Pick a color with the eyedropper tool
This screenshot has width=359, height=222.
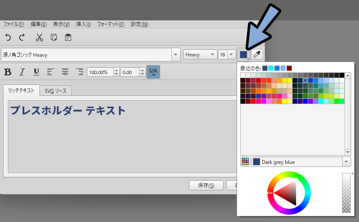click(x=257, y=55)
